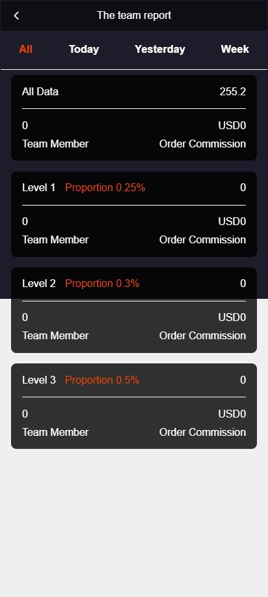Click Team Member under Level 3
Screen dimensions: 268x597
55,432
